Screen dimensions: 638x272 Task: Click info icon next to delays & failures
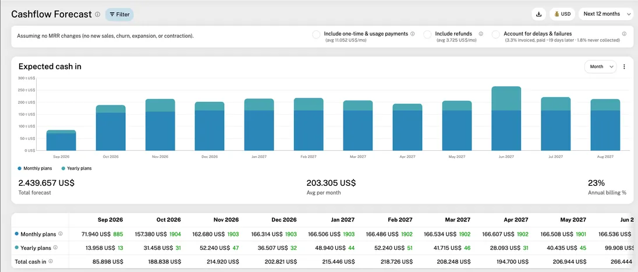(624, 34)
